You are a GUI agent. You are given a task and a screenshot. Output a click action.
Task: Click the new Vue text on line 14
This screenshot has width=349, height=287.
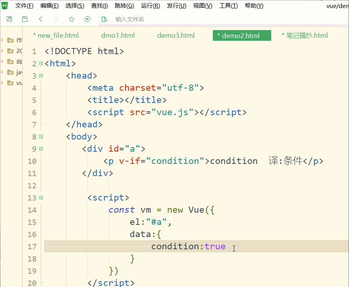point(186,210)
